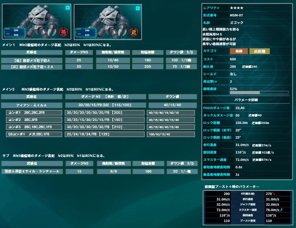Click the 250 range cell
The width and height of the screenshot is (296, 228).
click(148, 66)
